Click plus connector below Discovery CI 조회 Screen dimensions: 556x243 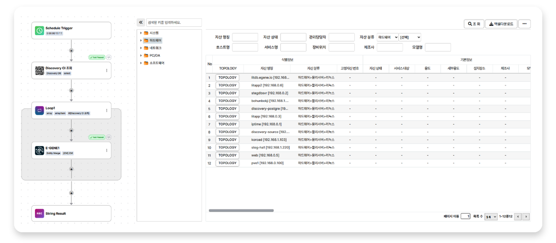tap(71, 91)
